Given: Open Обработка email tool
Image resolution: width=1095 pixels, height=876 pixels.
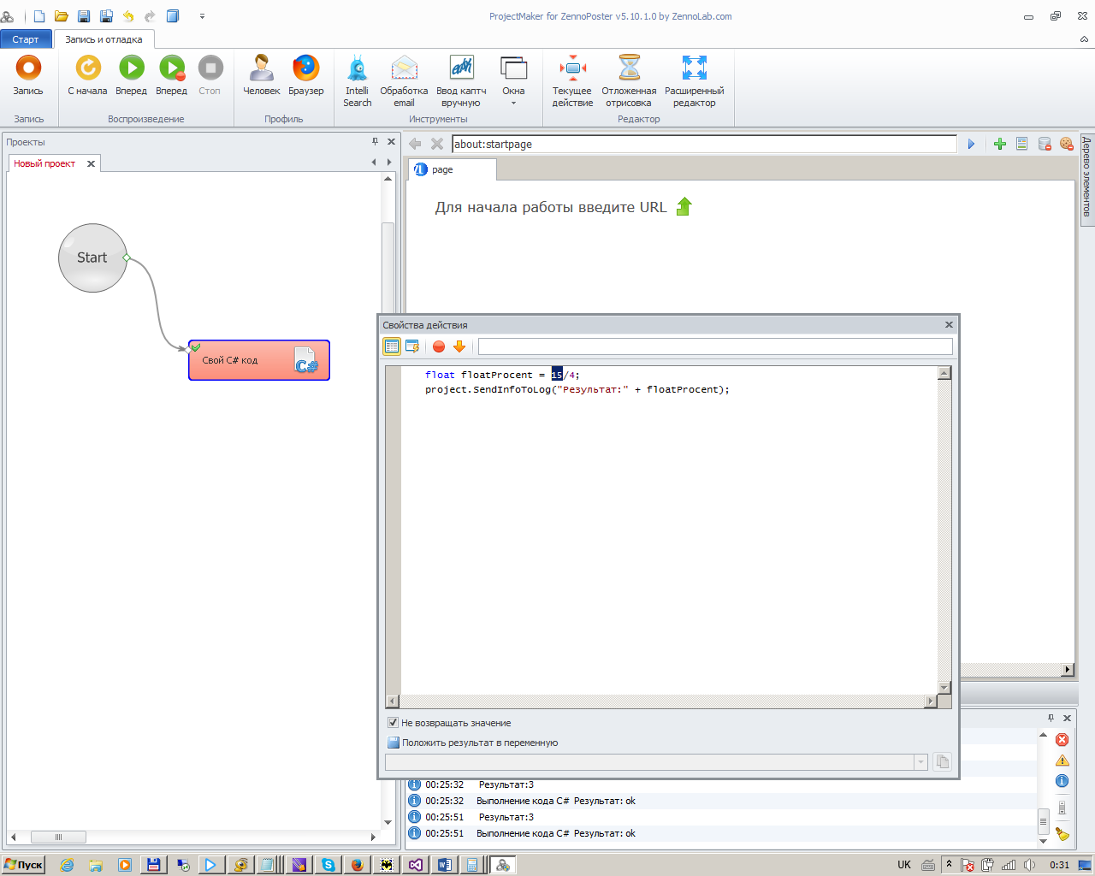Looking at the screenshot, I should [404, 81].
